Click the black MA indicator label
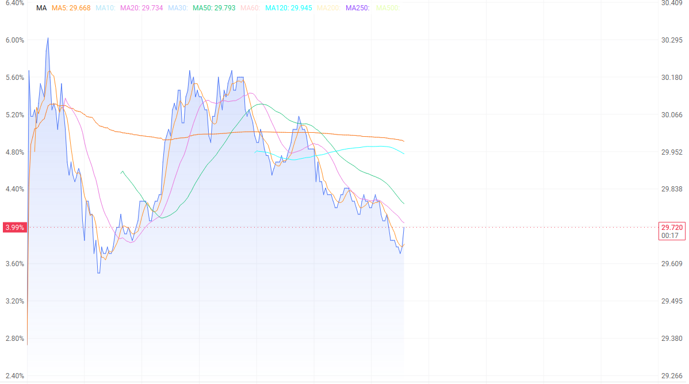The width and height of the screenshot is (689, 384). pyautogui.click(x=41, y=8)
